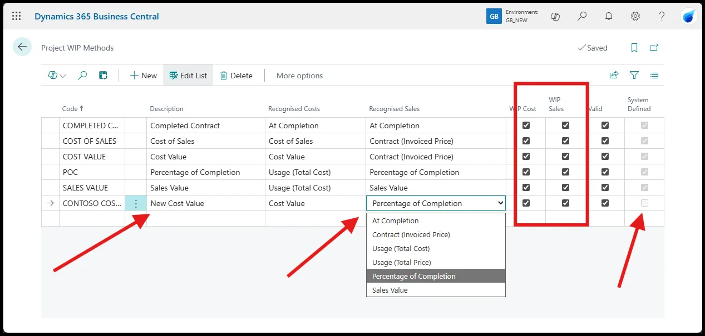Viewport: 705px width, 336px height.
Task: Select Usage (Total Price) option
Action: (436, 262)
